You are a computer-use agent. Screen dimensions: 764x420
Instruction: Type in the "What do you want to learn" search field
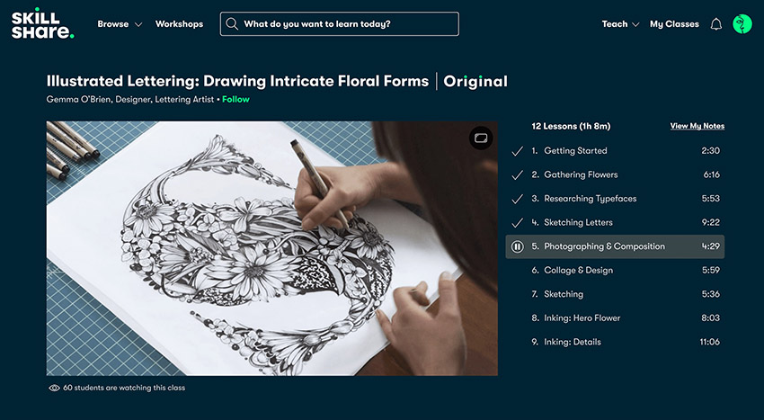[346, 24]
